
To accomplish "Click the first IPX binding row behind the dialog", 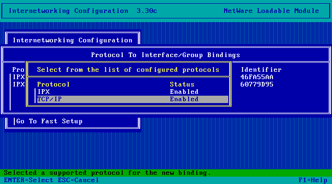I will click(18, 77).
